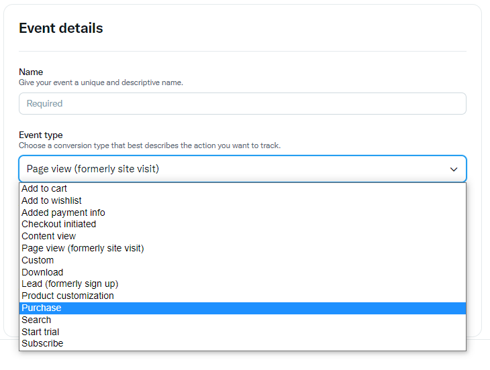Pick Subscribe from the dropdown
Viewport: 490px width, 370px height.
point(242,343)
